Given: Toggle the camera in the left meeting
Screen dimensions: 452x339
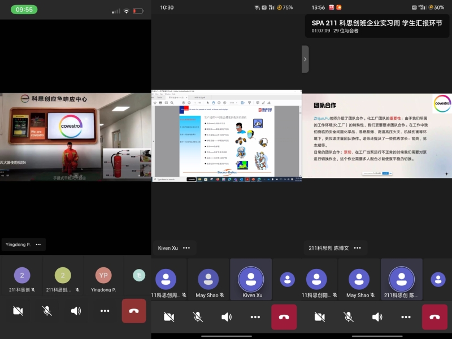Looking at the screenshot, I should [x=18, y=311].
